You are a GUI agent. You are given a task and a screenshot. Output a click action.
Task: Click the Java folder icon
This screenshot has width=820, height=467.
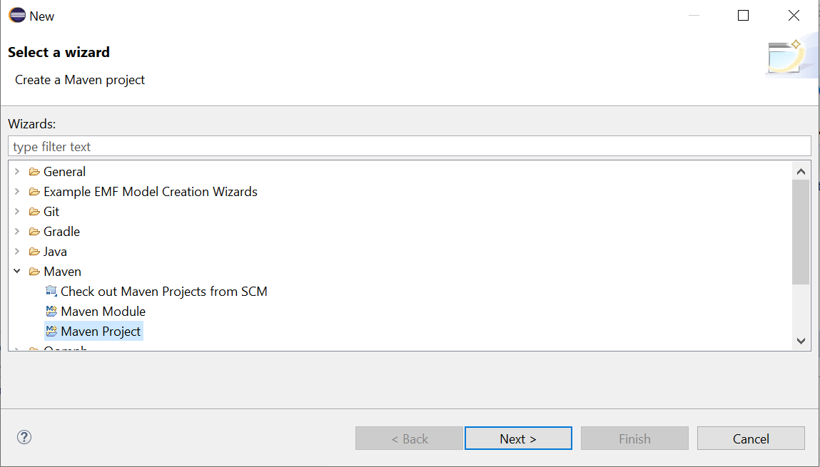point(34,252)
